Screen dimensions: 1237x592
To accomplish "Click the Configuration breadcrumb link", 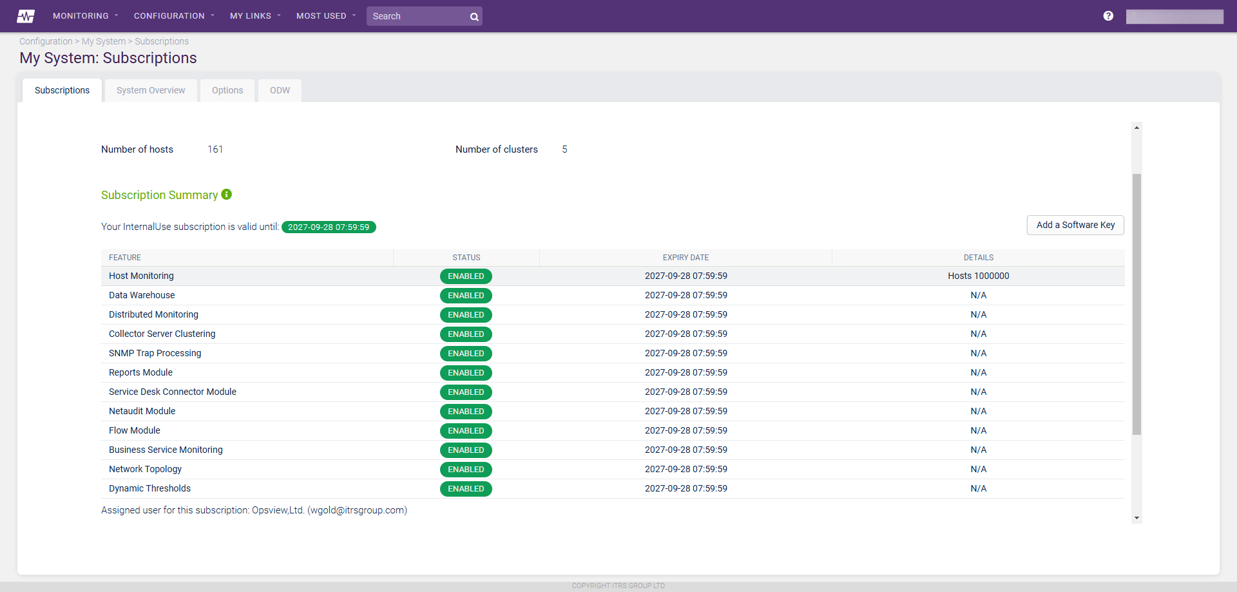I will (46, 41).
